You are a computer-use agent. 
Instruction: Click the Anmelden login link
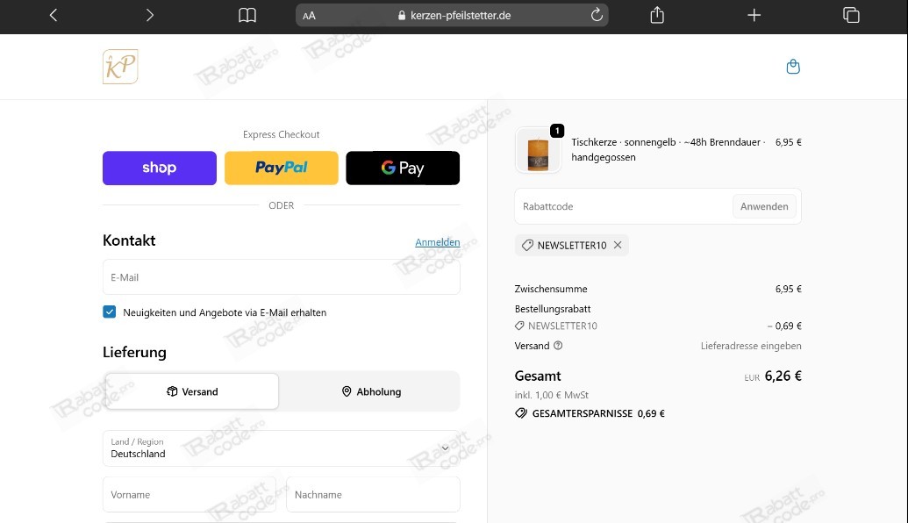(x=437, y=242)
